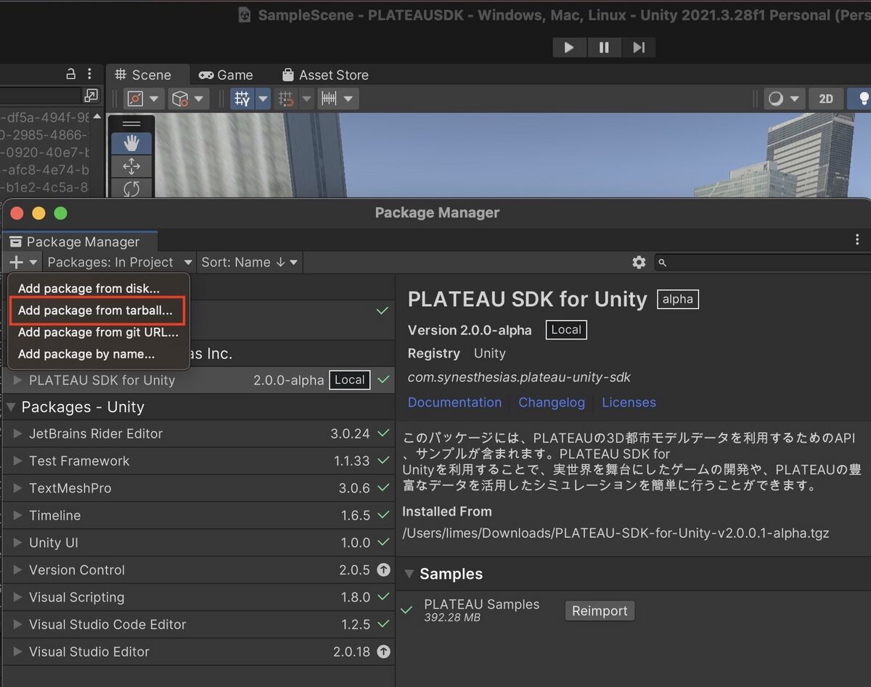
Task: Choose Add package from tarball
Action: click(x=98, y=310)
